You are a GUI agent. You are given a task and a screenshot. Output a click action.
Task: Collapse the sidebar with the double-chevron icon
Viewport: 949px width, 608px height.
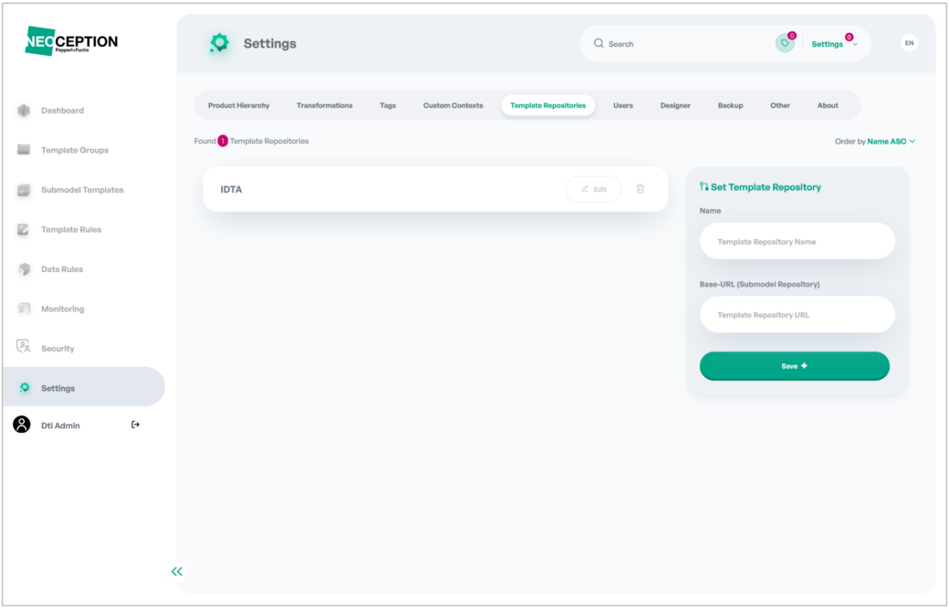pos(177,571)
